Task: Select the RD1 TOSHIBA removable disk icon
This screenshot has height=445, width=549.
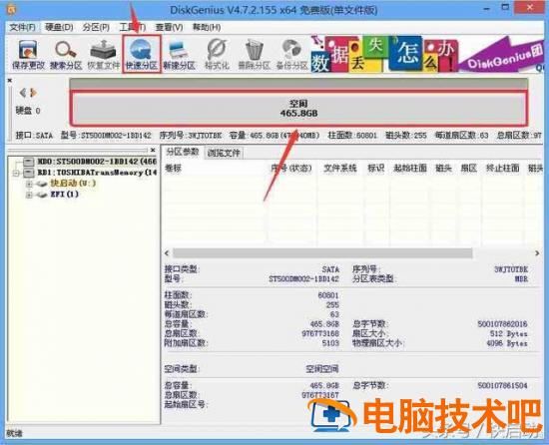Action: click(x=29, y=173)
